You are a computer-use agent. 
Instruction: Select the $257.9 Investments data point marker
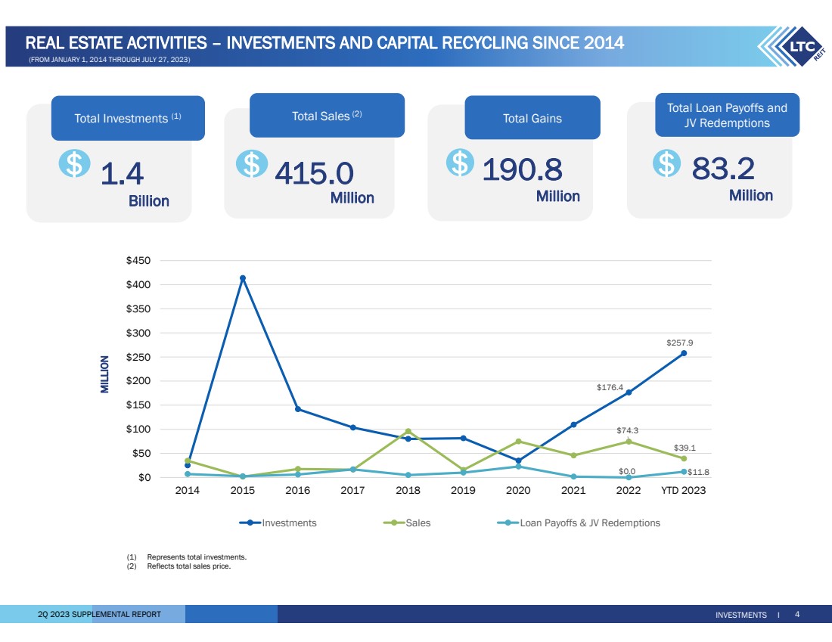pos(684,353)
